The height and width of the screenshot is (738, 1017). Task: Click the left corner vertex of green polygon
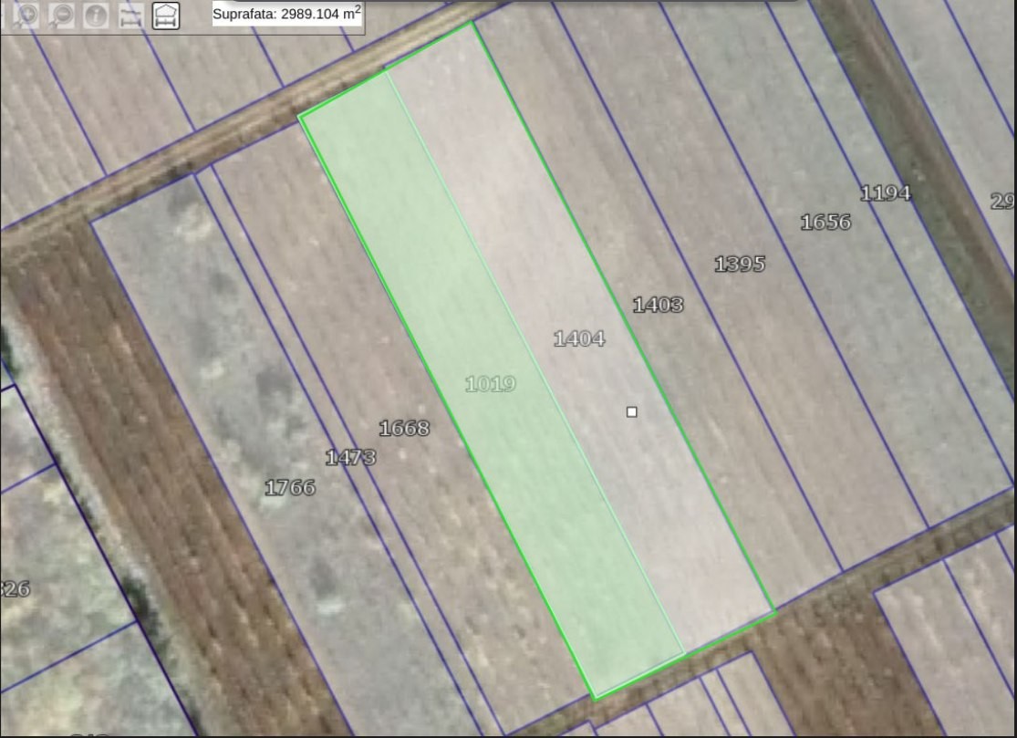click(x=299, y=117)
